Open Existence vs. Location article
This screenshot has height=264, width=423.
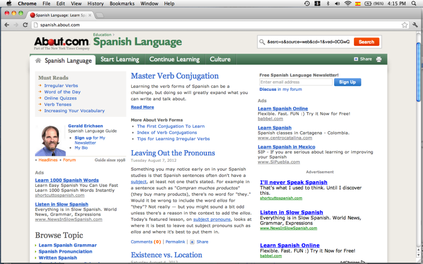click(x=166, y=255)
